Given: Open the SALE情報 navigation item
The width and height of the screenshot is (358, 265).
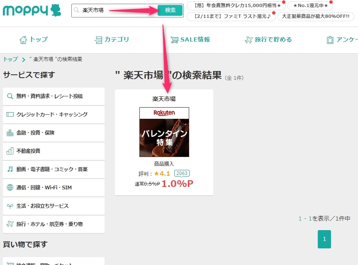Looking at the screenshot, I should tap(190, 39).
